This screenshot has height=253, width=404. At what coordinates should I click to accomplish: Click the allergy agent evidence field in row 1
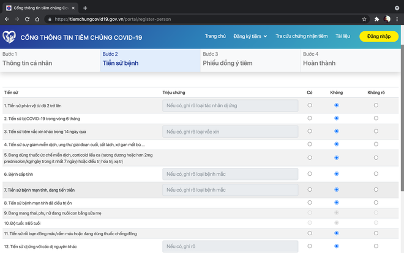[x=230, y=105]
